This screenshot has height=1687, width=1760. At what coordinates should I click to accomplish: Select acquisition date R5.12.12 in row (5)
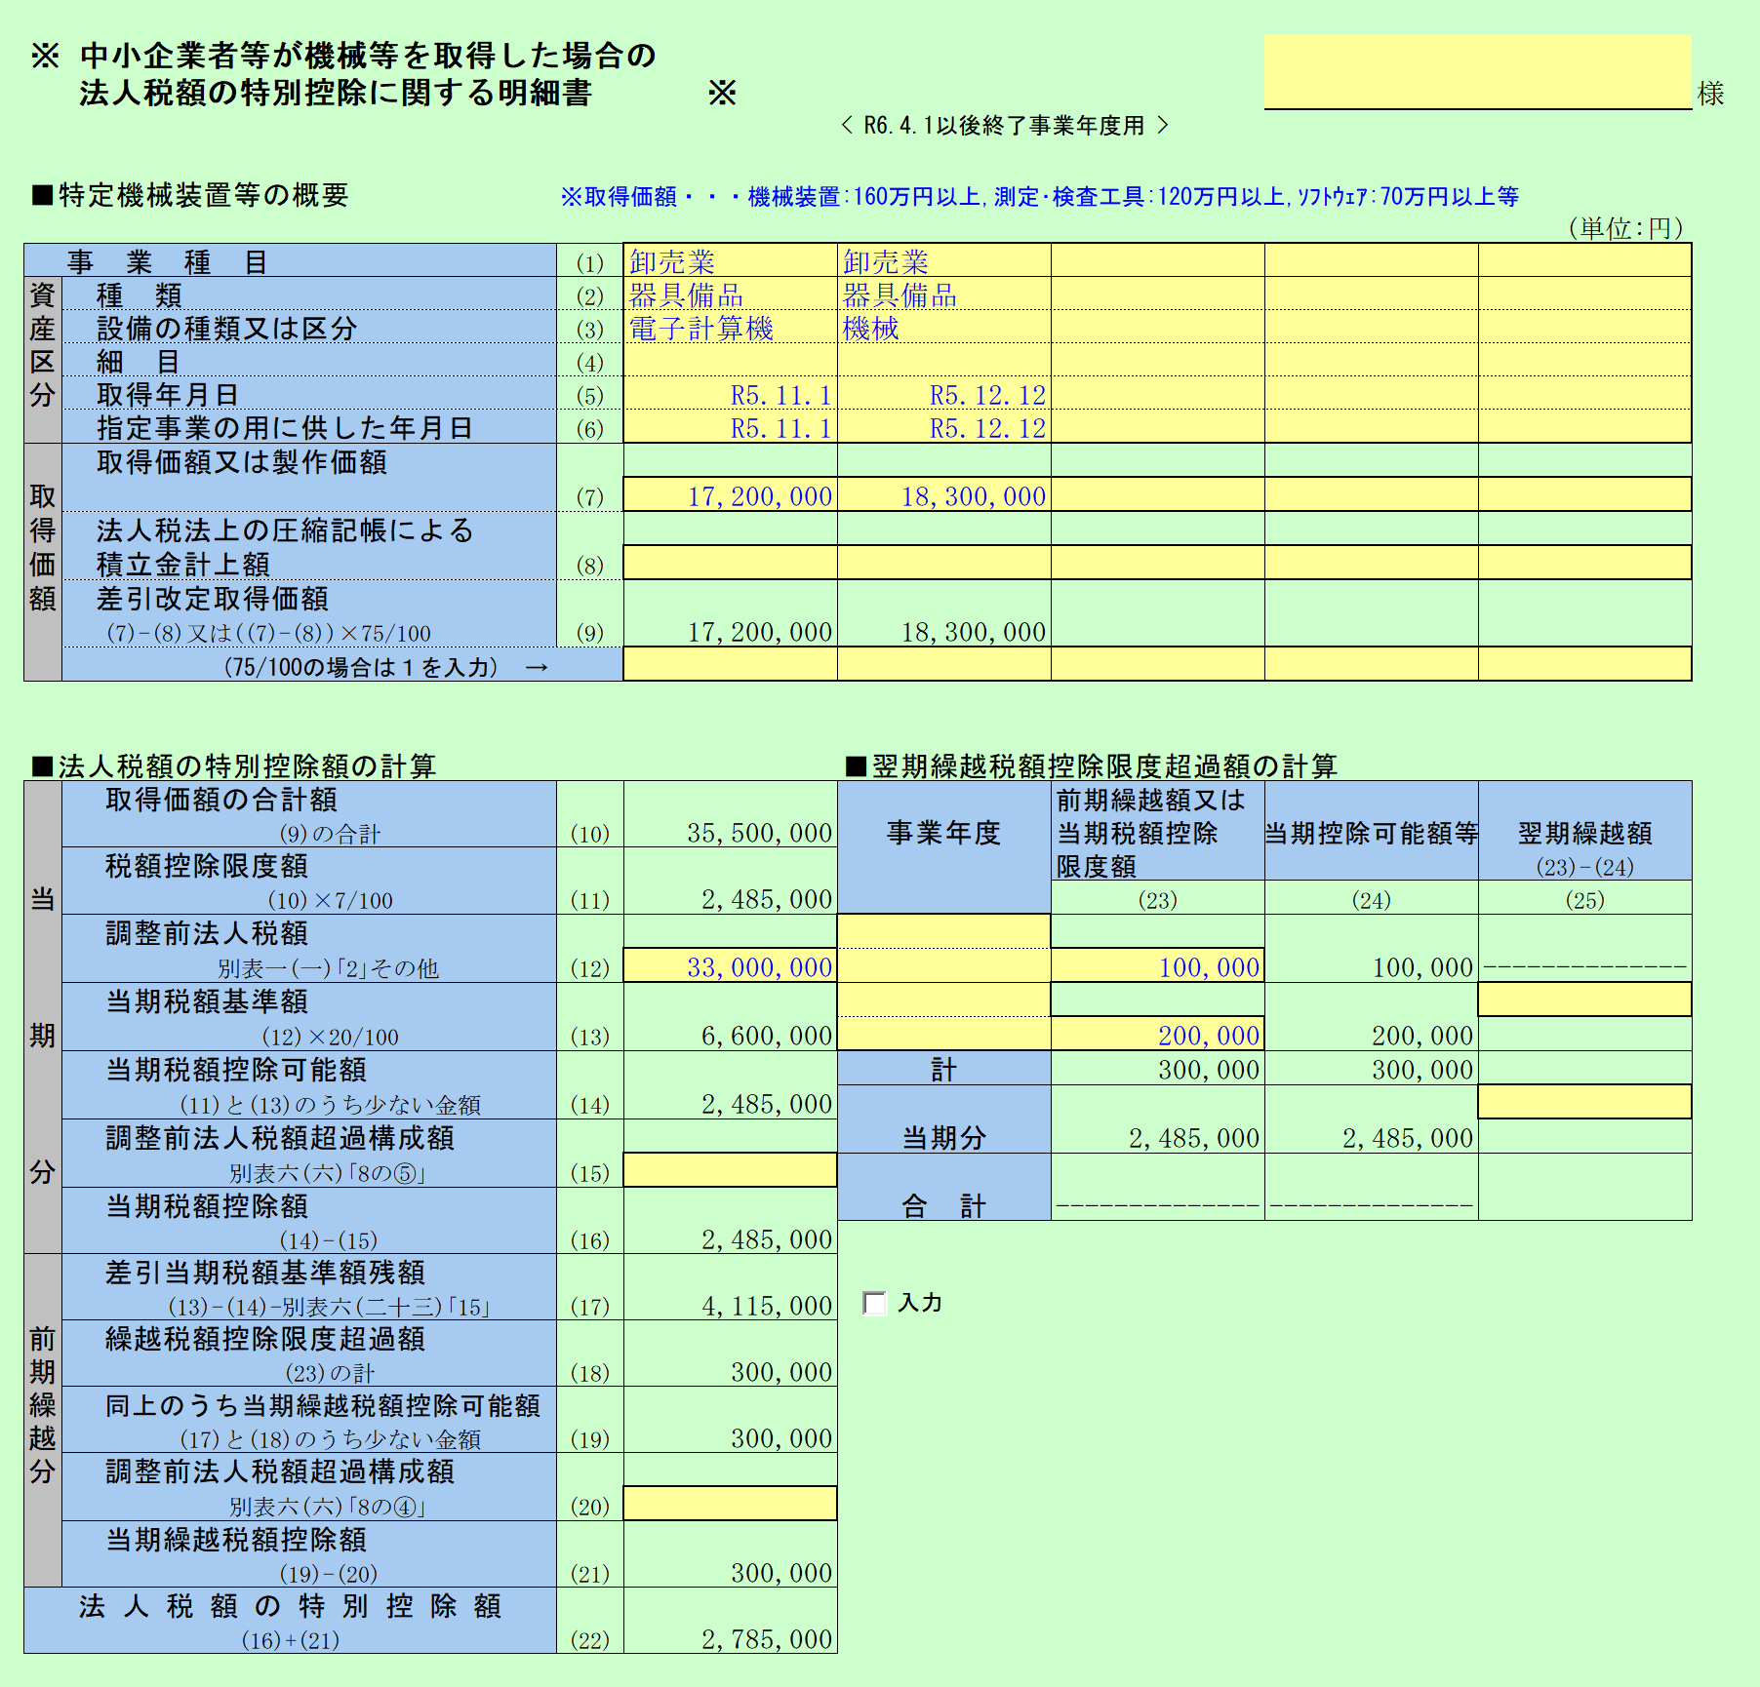coord(943,394)
